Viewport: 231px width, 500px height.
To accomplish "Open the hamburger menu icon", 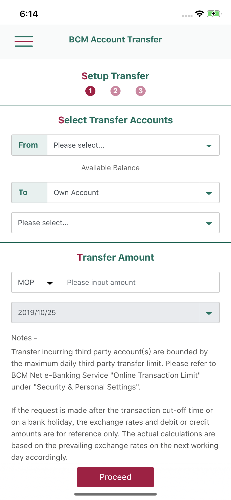I will 24,41.
